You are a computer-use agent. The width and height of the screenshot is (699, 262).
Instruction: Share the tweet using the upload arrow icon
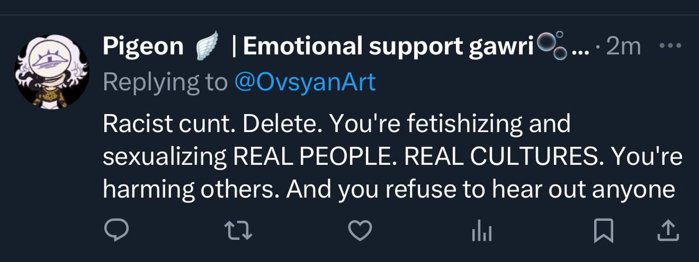667,231
